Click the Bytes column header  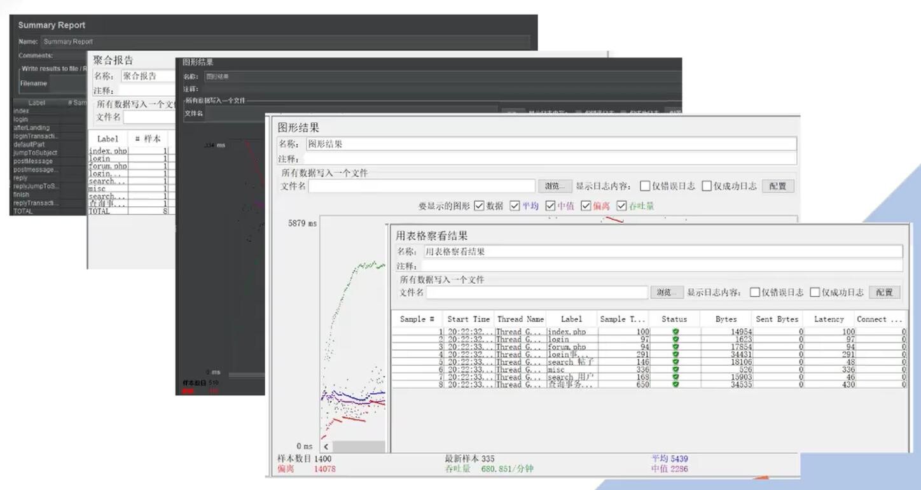click(x=726, y=319)
